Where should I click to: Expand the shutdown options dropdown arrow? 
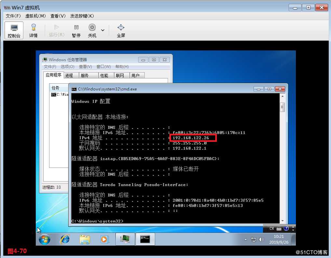(103, 30)
